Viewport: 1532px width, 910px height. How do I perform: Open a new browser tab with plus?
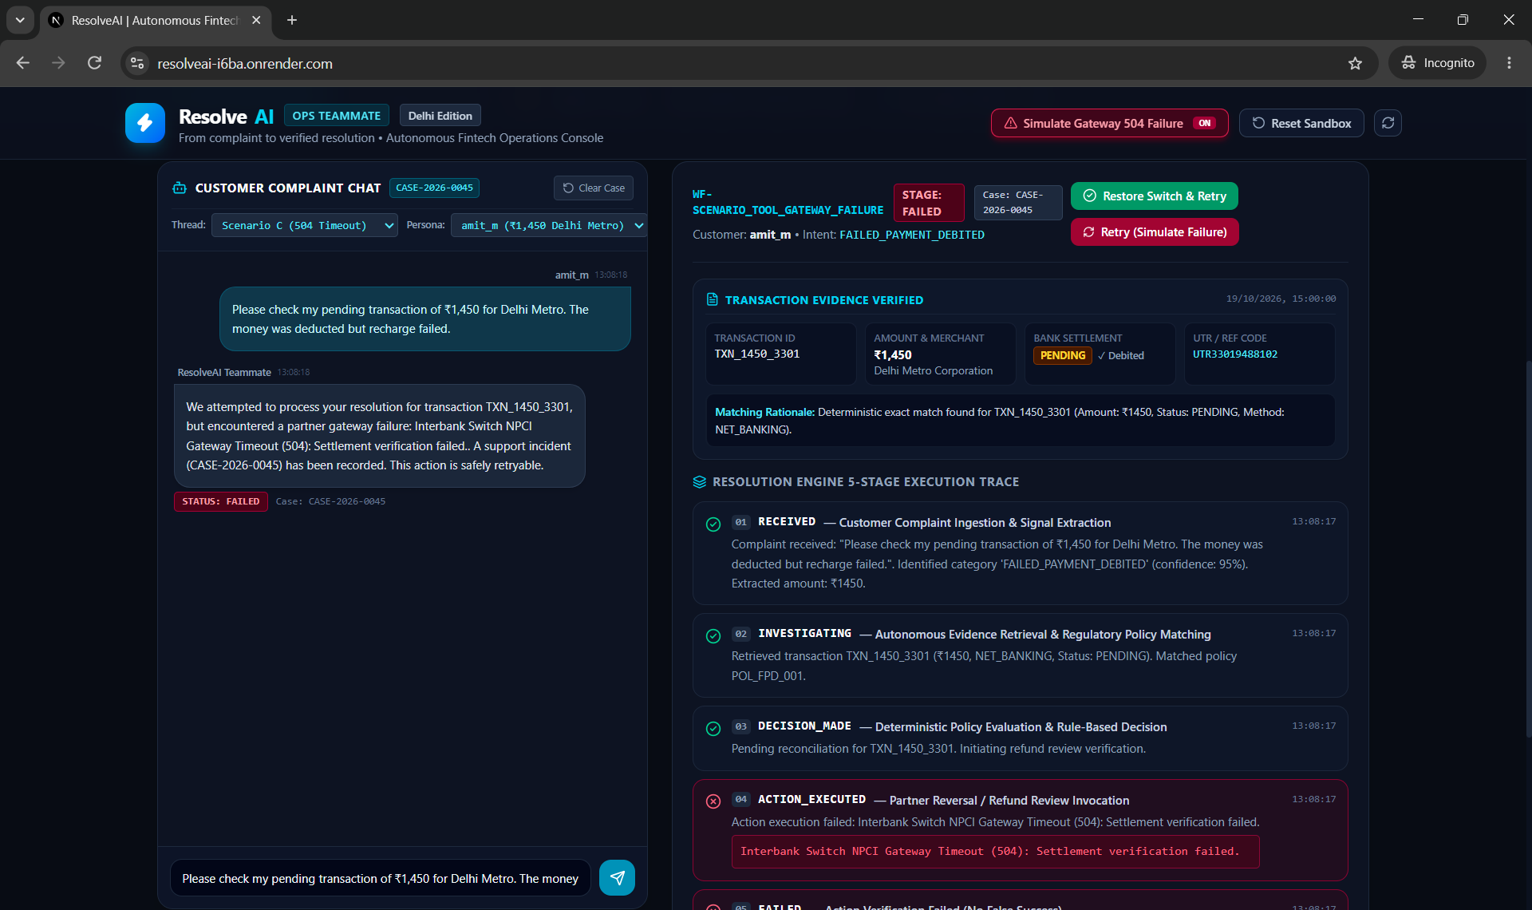pyautogui.click(x=292, y=20)
